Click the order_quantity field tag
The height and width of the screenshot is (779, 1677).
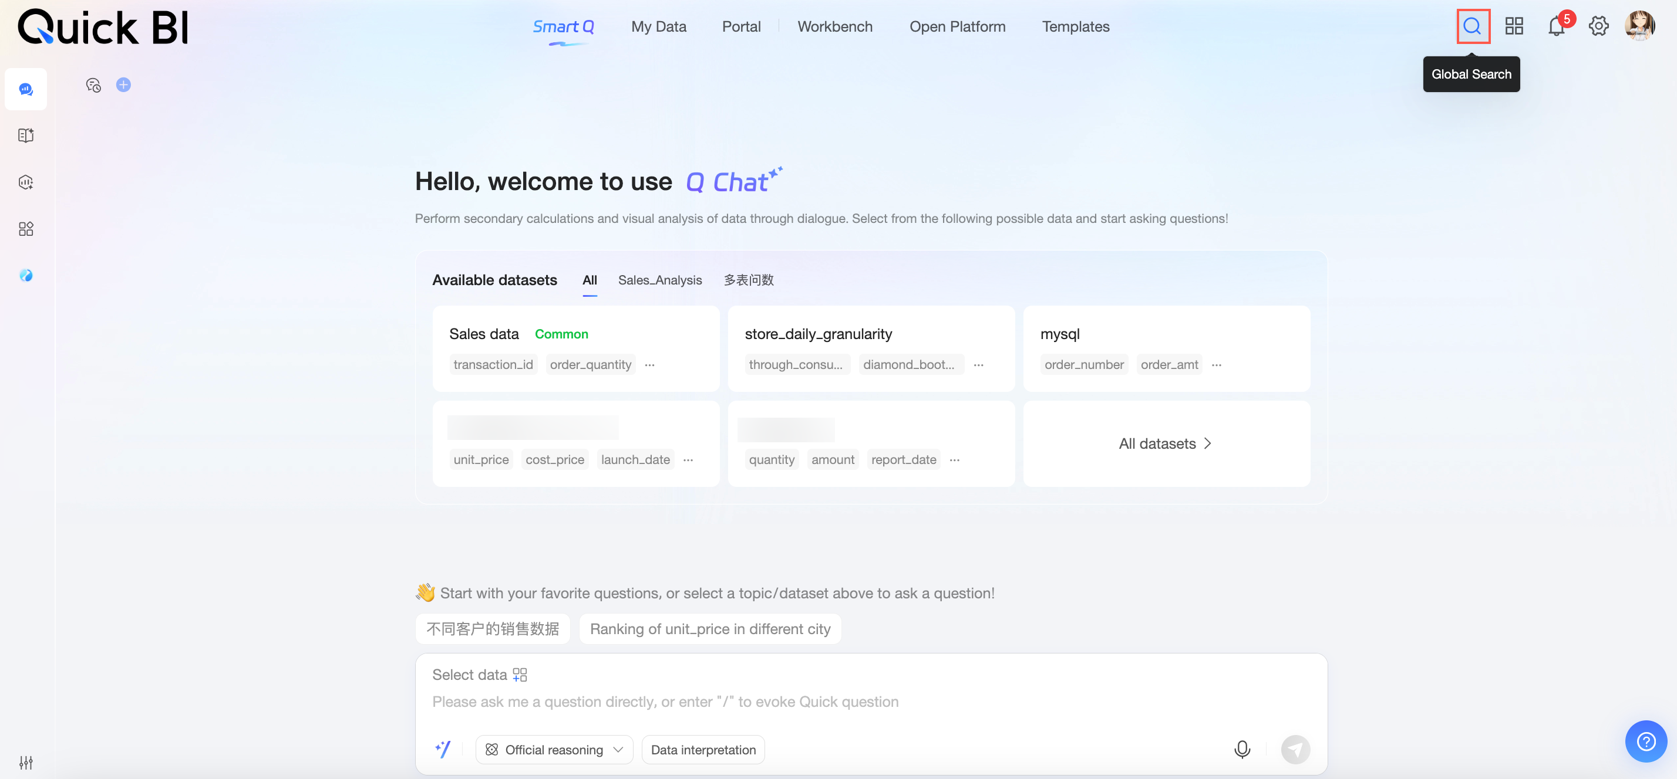[x=591, y=365]
